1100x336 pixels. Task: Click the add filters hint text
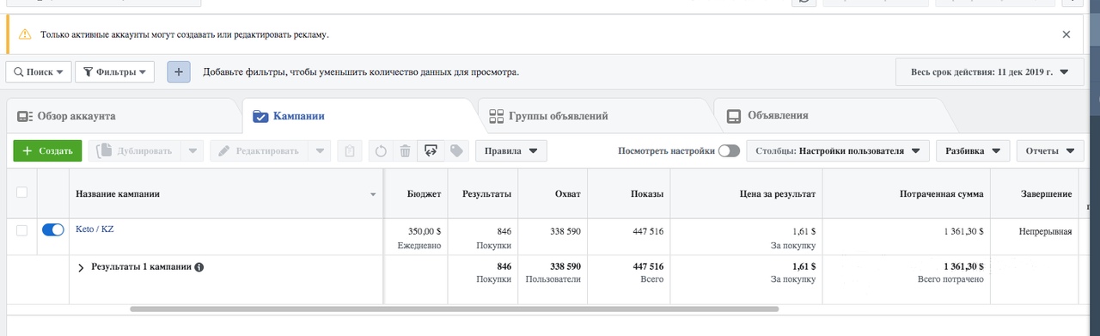[x=361, y=72]
